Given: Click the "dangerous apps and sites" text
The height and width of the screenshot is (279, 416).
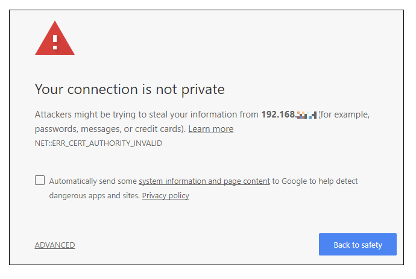Looking at the screenshot, I should tap(93, 195).
